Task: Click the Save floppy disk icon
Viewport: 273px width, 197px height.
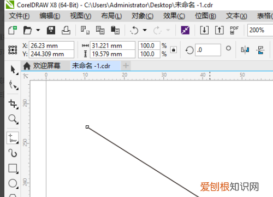Action: 51,30
